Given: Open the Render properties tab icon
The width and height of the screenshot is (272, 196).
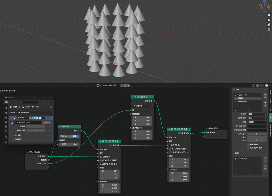Looking at the screenshot, I should (6, 113).
